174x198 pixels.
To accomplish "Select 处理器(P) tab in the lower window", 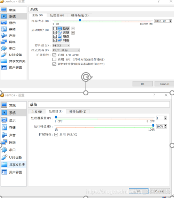I will point(56,111).
